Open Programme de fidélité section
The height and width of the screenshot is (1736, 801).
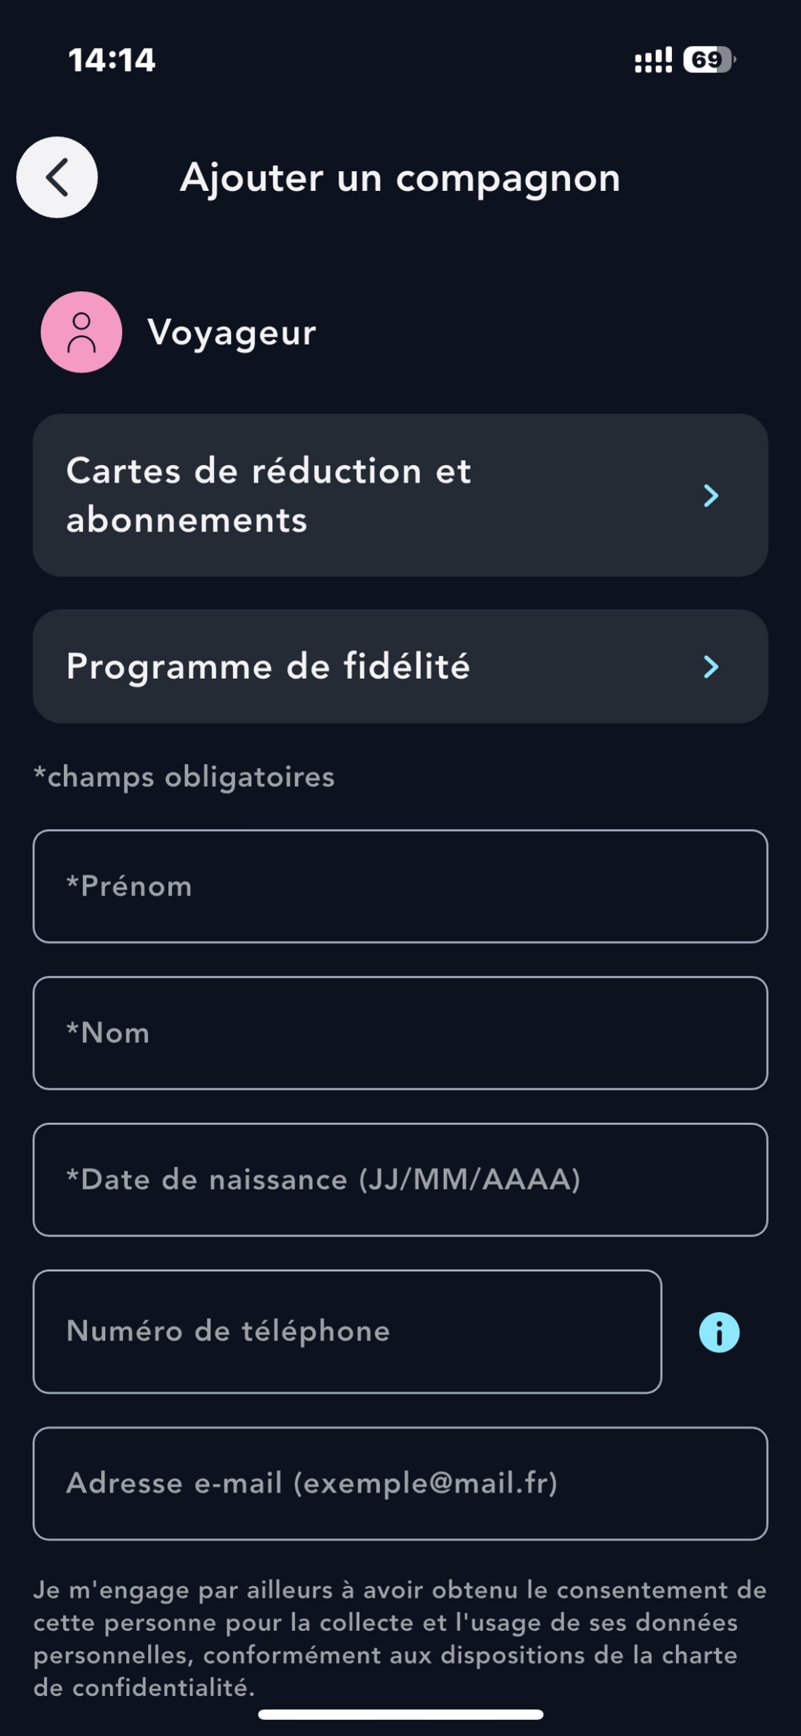(351, 666)
